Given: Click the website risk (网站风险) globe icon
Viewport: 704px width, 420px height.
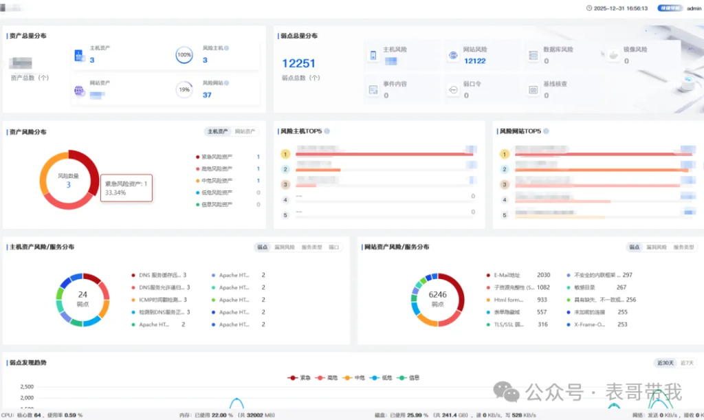Looking at the screenshot, I should tap(452, 56).
